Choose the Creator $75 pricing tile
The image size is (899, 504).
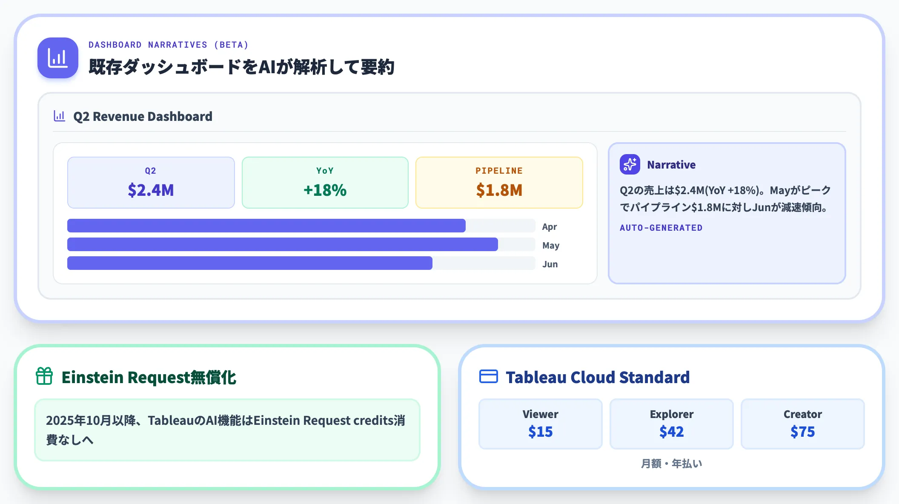click(x=803, y=424)
